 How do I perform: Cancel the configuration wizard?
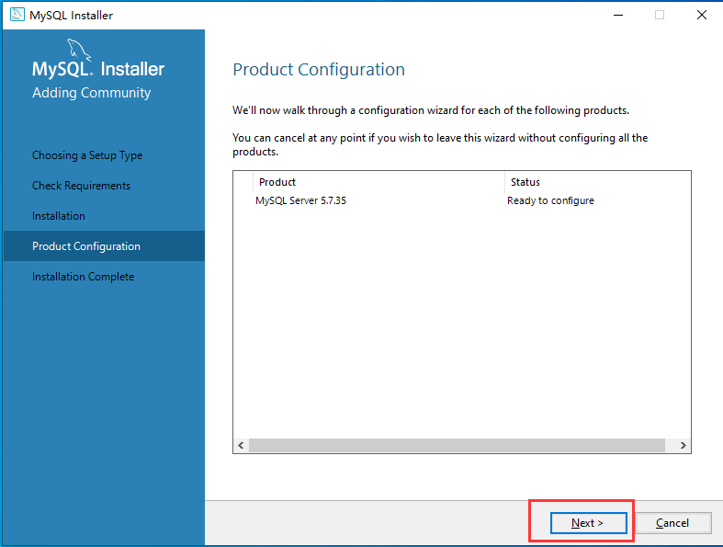pos(672,523)
